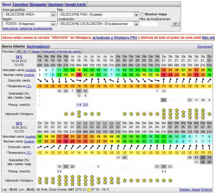Click the star rating for Mie 18 21h
This screenshot has height=194, width=215.
click(66, 114)
